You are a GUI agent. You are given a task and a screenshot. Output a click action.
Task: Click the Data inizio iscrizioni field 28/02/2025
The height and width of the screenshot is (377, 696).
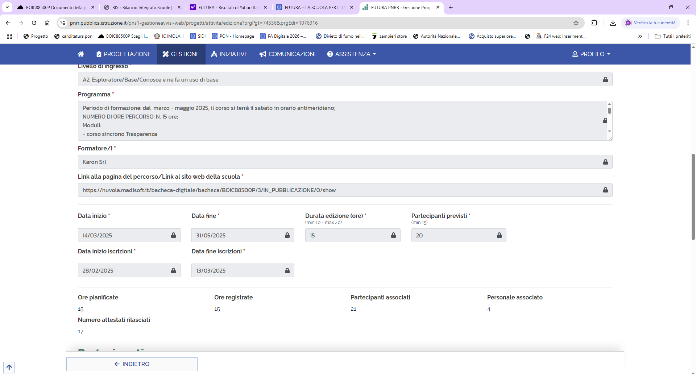point(129,270)
